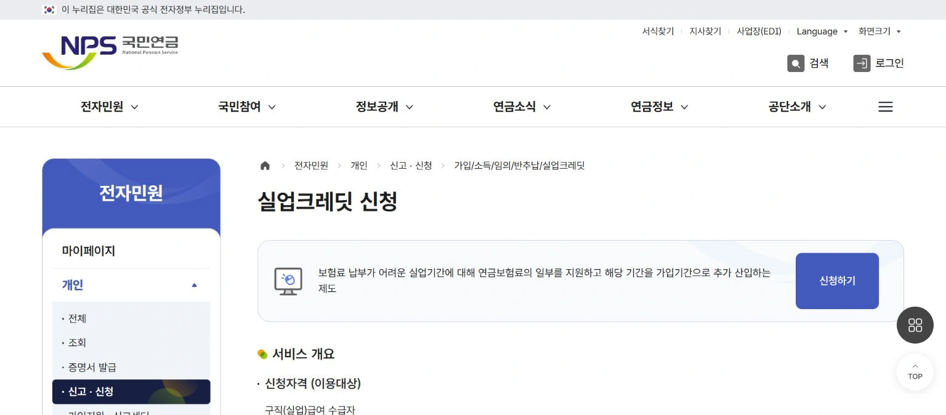This screenshot has width=946, height=415.
Task: Click the 신청자격 (이용대상) subheading
Action: click(x=312, y=384)
